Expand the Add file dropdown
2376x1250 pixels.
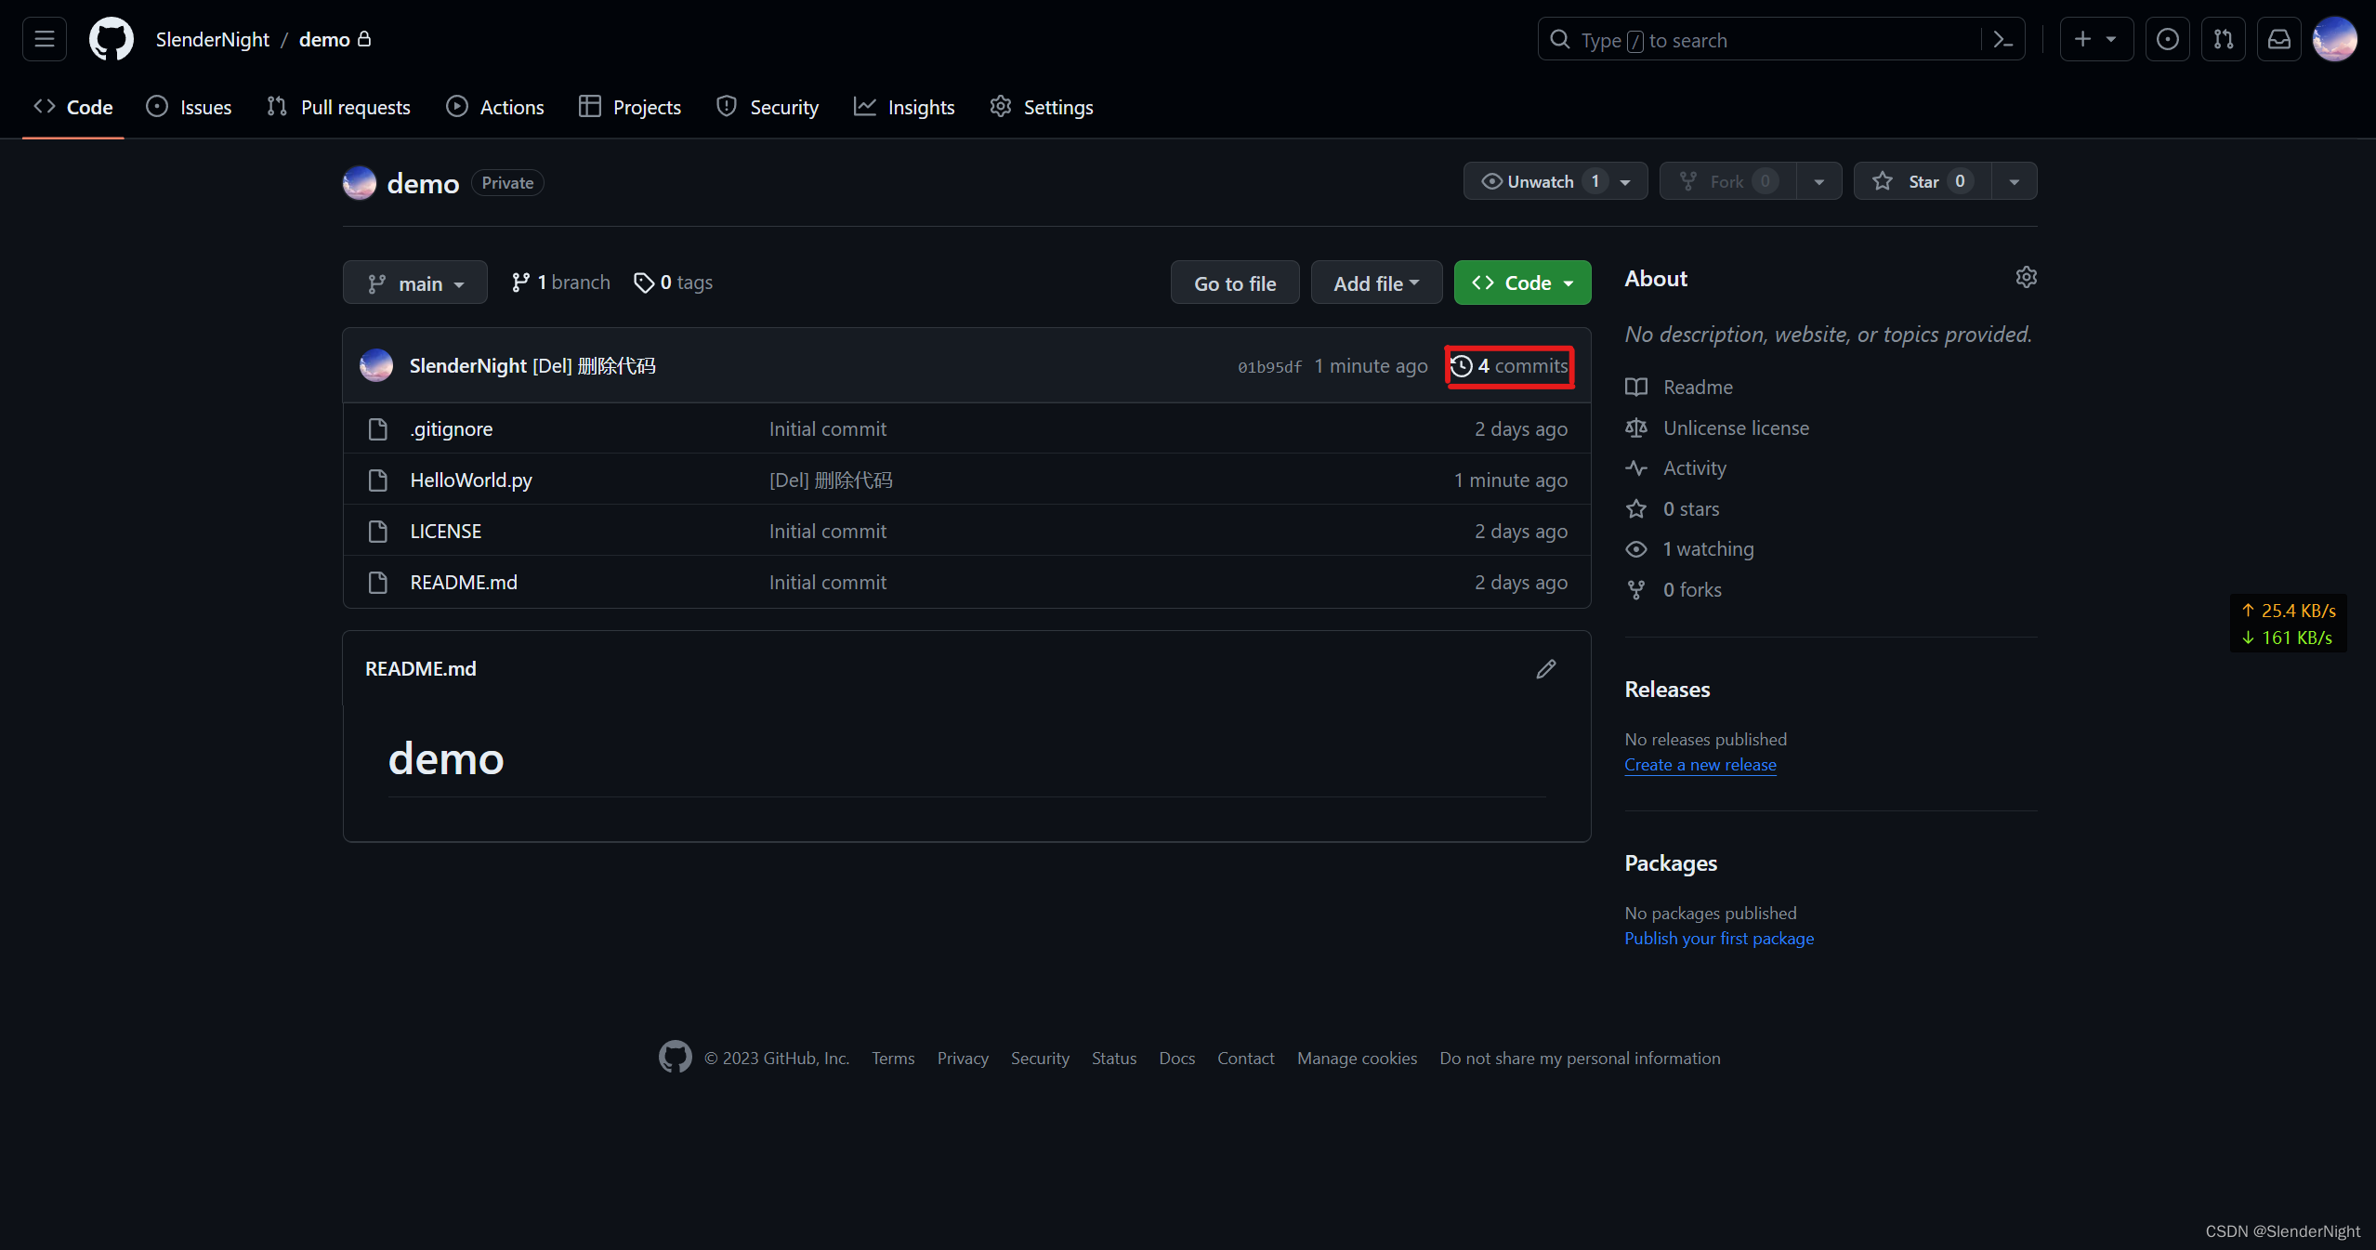1375,283
